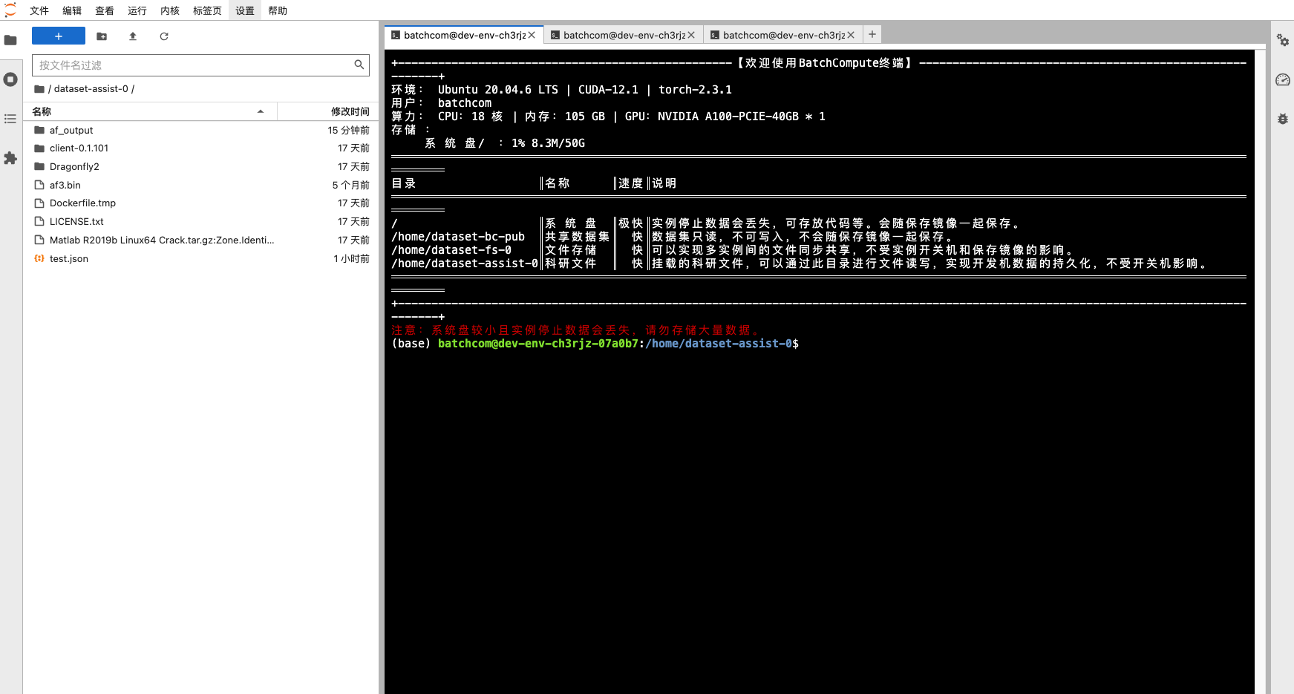
Task: Open the debugger bug icon panel
Action: 1282,119
